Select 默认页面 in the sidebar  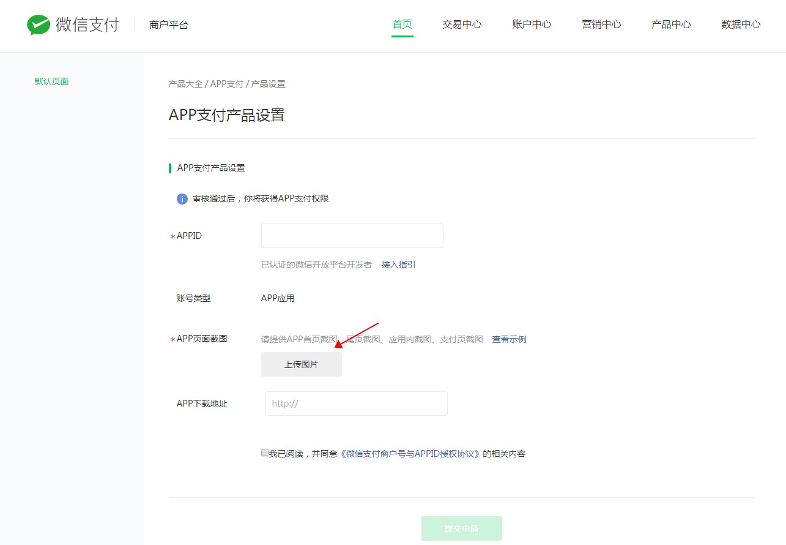coord(51,81)
